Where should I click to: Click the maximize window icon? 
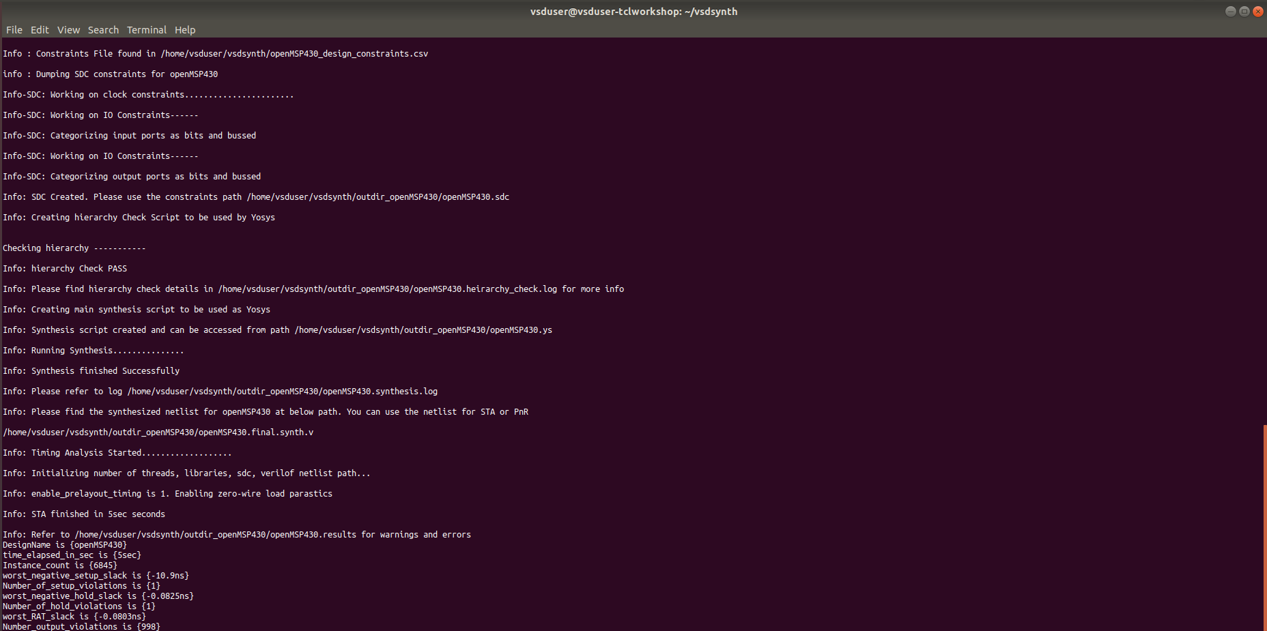[1244, 11]
